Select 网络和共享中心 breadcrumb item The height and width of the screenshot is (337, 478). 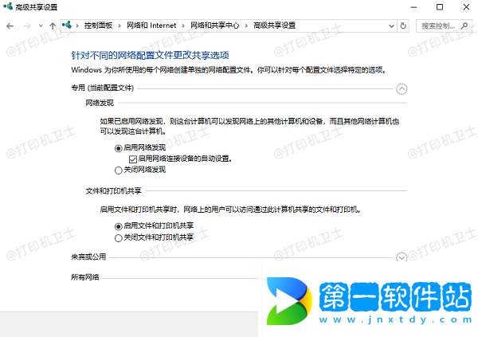pos(214,25)
